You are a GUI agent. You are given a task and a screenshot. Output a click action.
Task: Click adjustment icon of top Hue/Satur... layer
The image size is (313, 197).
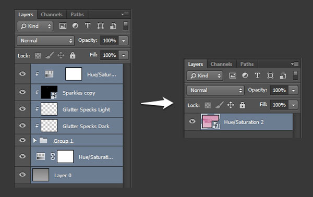point(49,74)
